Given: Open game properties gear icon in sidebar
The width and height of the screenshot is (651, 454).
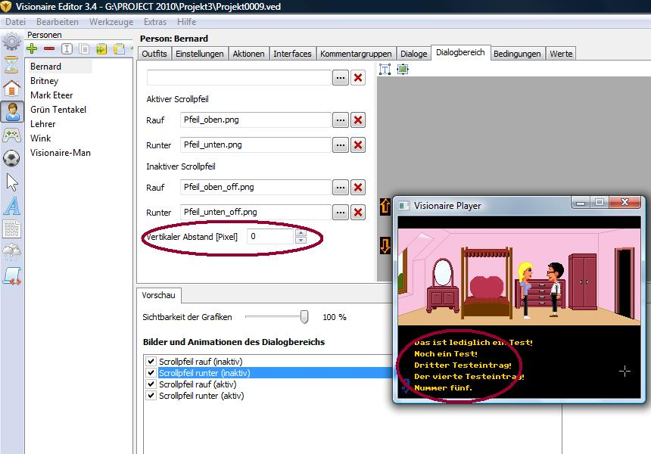Looking at the screenshot, I should (11, 42).
